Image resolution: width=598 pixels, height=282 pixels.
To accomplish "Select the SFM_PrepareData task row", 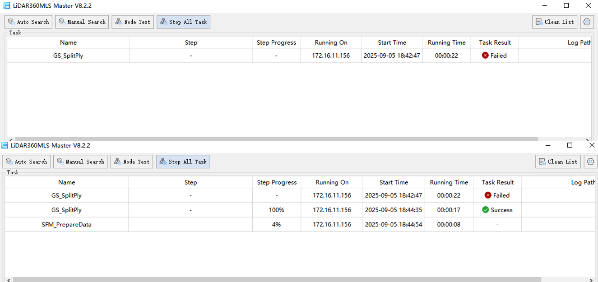I will click(66, 225).
